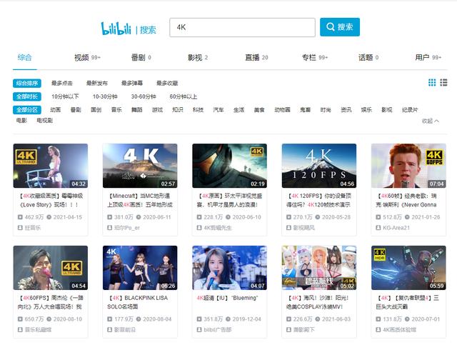Click uploader icon beside 影视飓风
457x345 pixels.
[x=288, y=227]
